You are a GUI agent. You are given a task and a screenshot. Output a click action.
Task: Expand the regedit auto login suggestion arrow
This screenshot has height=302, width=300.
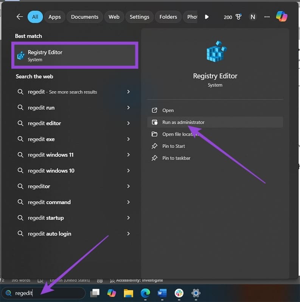pyautogui.click(x=129, y=234)
